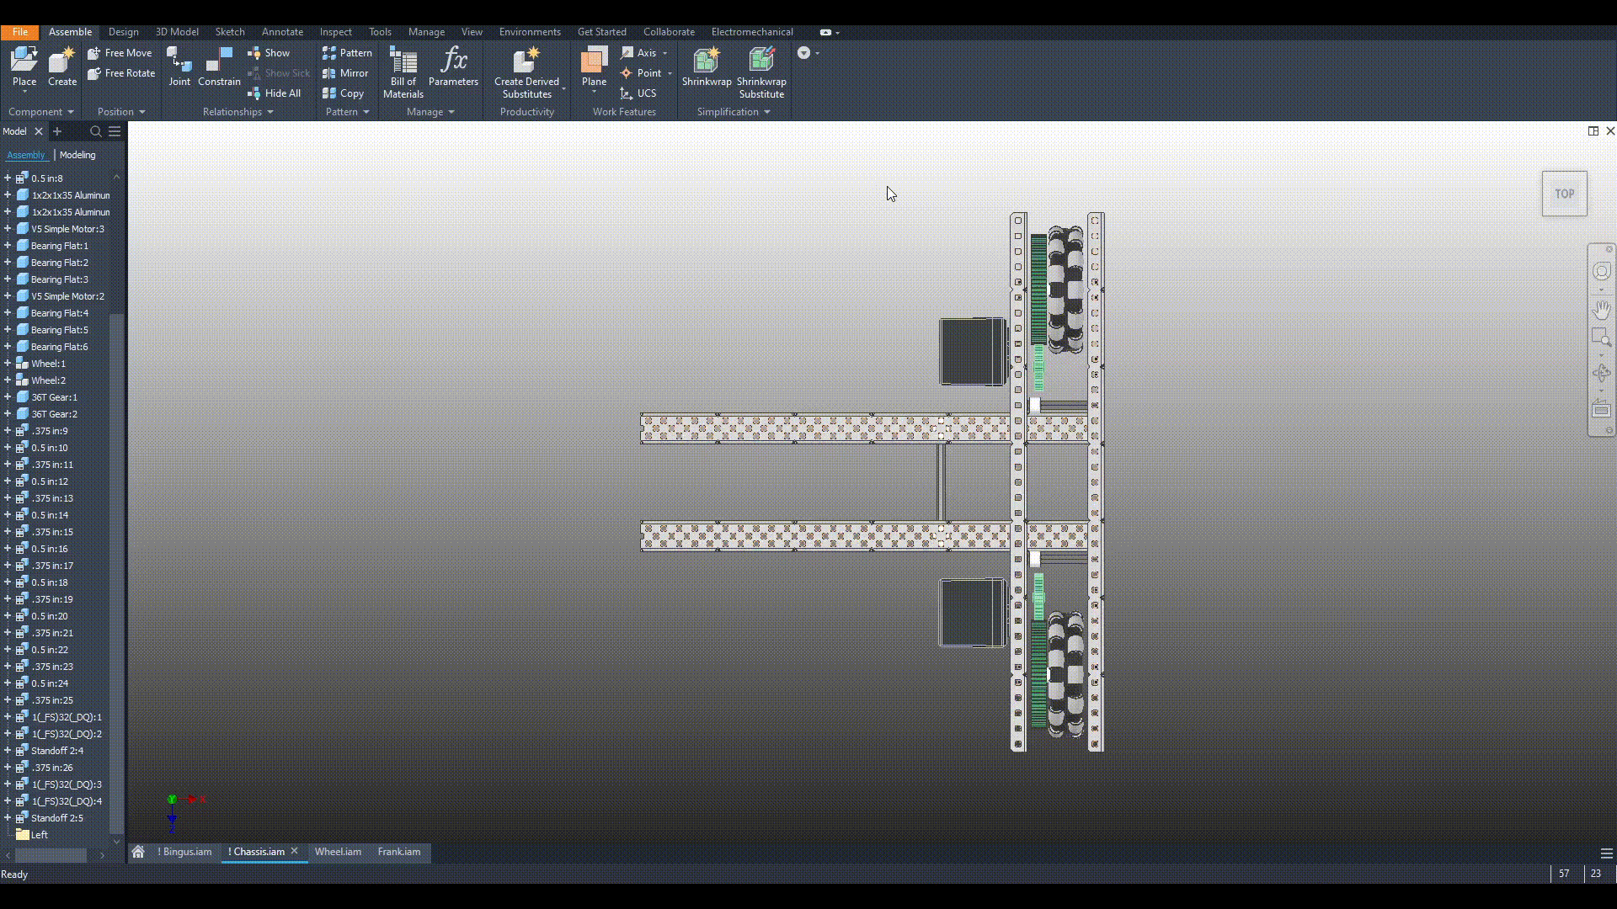Viewport: 1617px width, 909px height.
Task: Open the 3D Model ribbon tab
Action: point(177,32)
